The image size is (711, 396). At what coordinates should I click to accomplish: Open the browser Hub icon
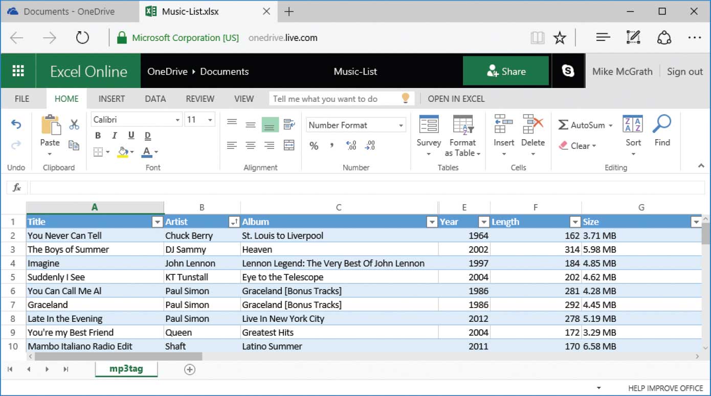pyautogui.click(x=604, y=37)
